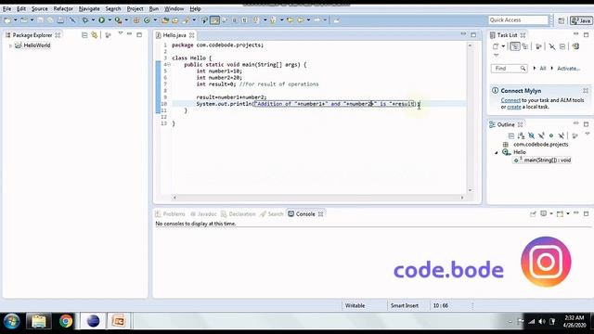
Task: Open Package Explorer view menu triangle
Action: (x=121, y=34)
